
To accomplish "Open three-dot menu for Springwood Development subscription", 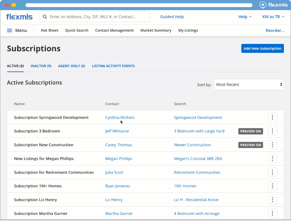I will pos(273,117).
